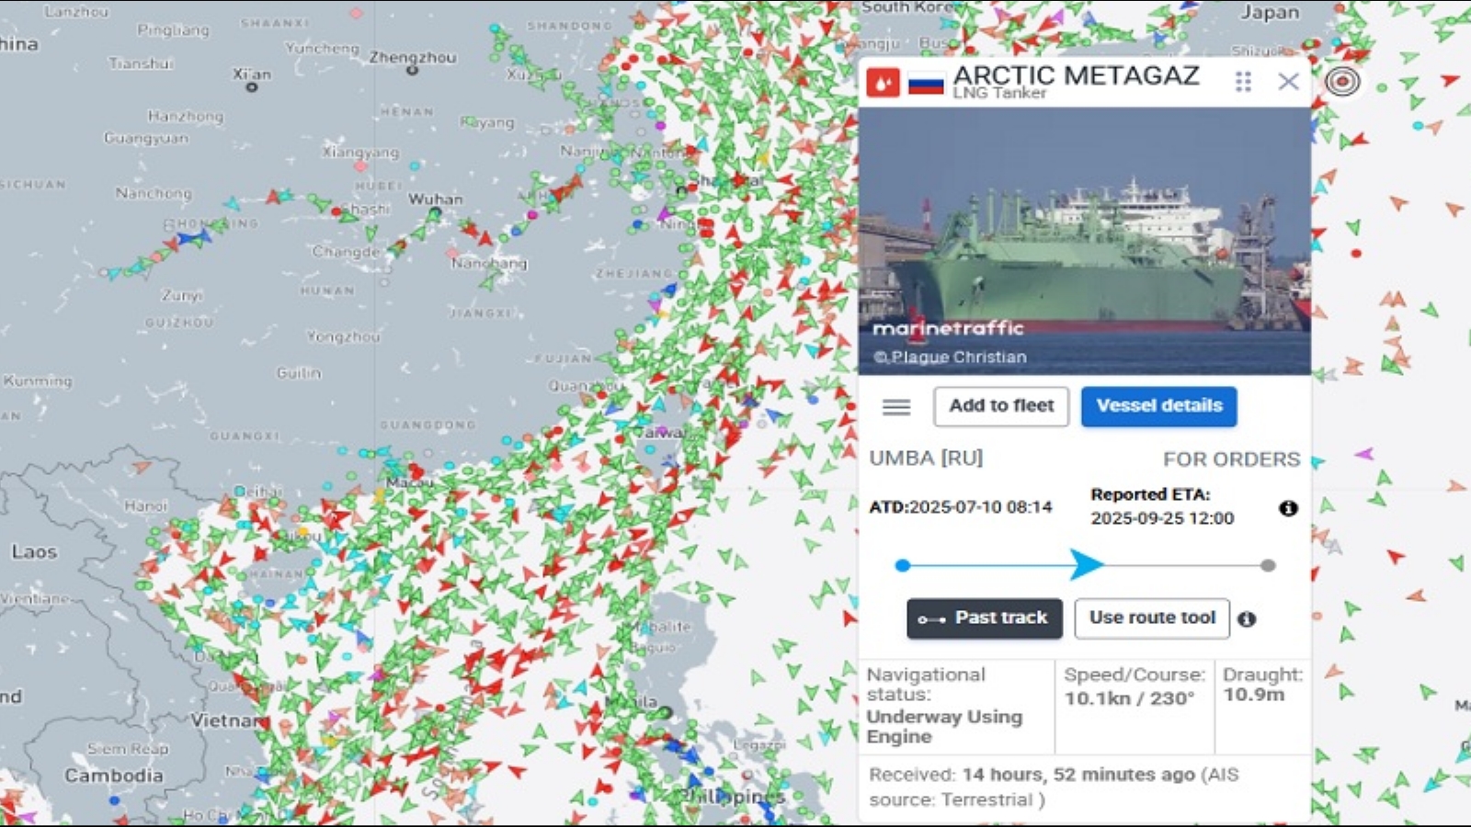Click the 10.9m draught value
This screenshot has height=827, width=1471.
click(1253, 695)
